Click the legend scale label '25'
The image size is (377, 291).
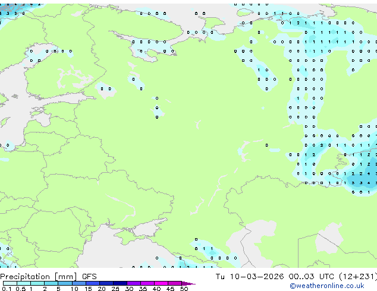115,289
